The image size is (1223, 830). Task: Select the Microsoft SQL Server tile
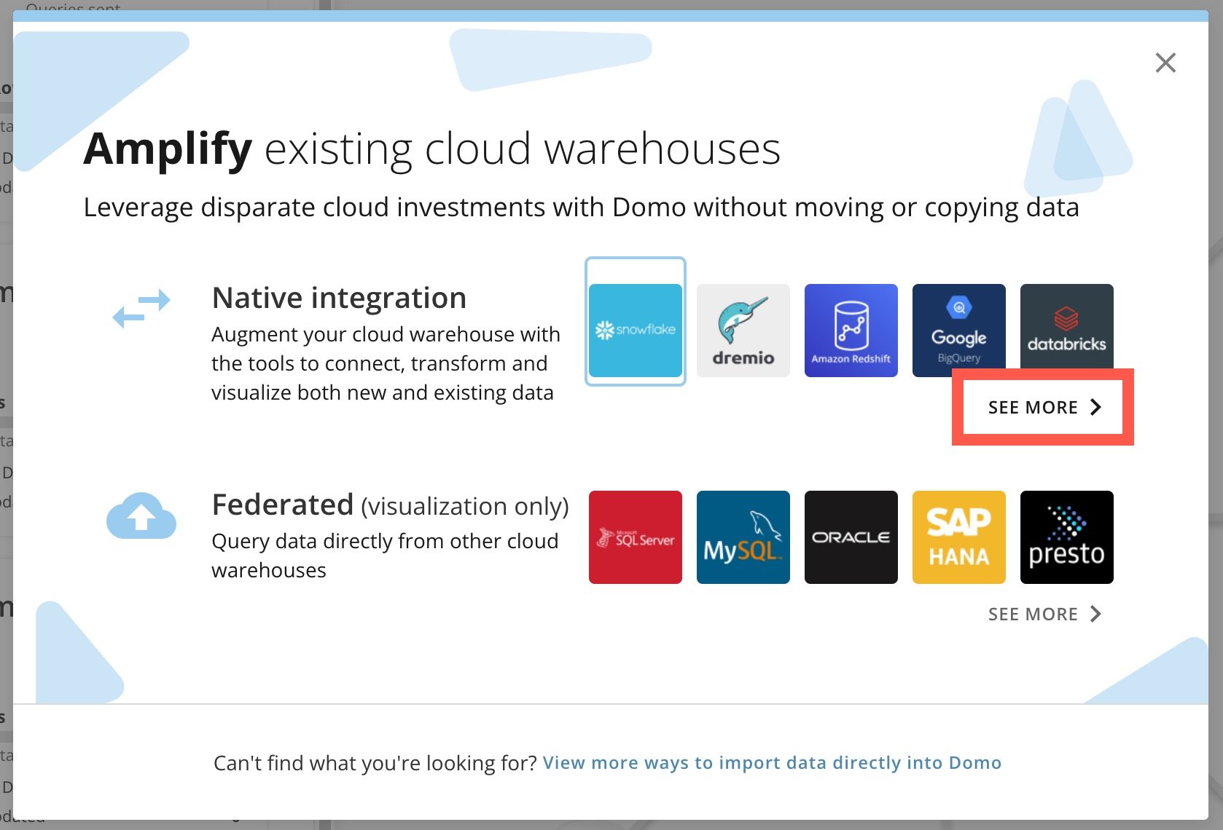[x=636, y=537]
